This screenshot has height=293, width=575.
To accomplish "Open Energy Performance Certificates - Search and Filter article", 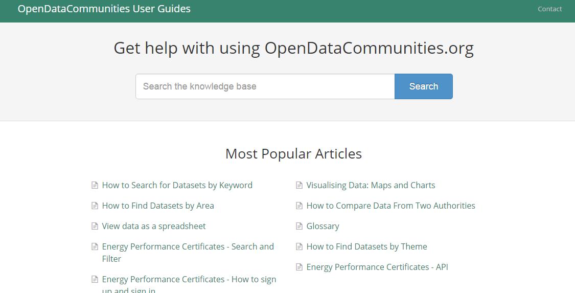I will pyautogui.click(x=188, y=252).
